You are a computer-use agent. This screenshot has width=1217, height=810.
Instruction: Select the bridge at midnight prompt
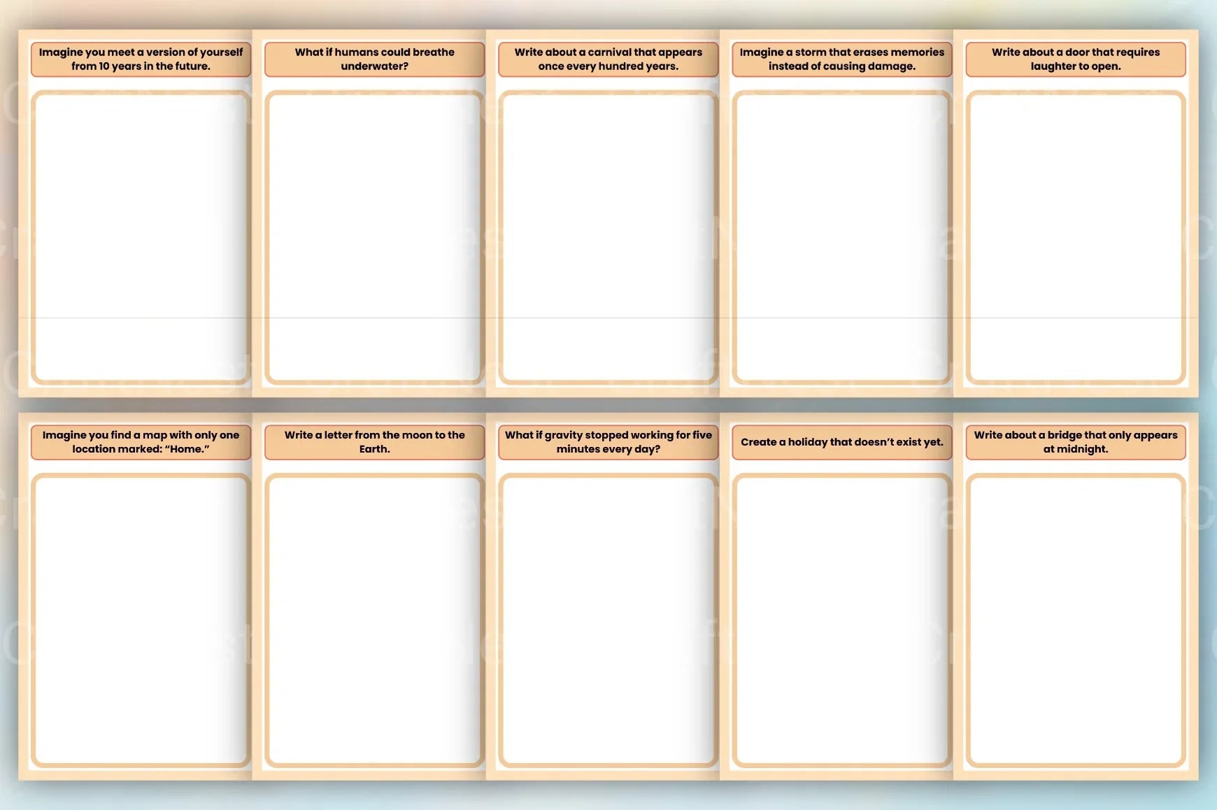click(x=1075, y=442)
